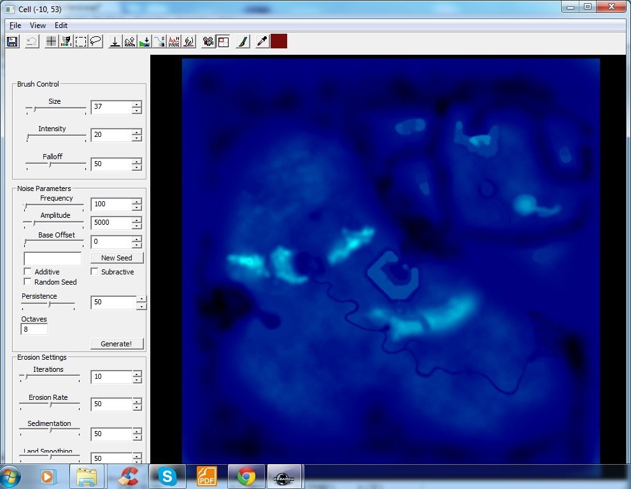Open the File menu
This screenshot has height=489, width=631.
click(x=15, y=25)
